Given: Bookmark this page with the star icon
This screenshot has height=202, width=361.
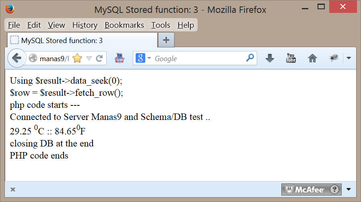Looking at the screenshot, I should point(77,58).
